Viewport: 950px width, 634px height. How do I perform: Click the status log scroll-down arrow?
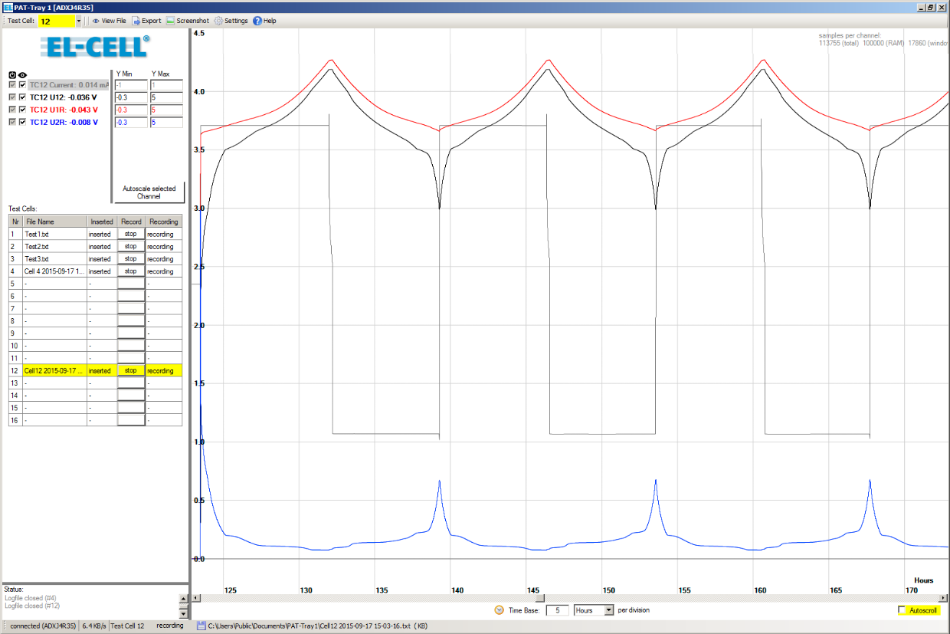tap(183, 613)
